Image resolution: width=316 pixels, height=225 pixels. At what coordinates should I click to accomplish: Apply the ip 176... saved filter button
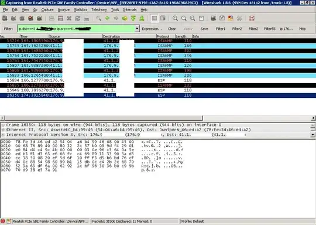(286, 29)
